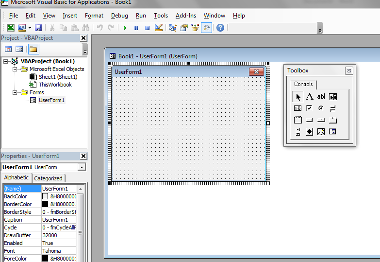Viewport: 380px width, 262px height.
Task: Click the ForeColor black swatch
Action: [x=45, y=259]
